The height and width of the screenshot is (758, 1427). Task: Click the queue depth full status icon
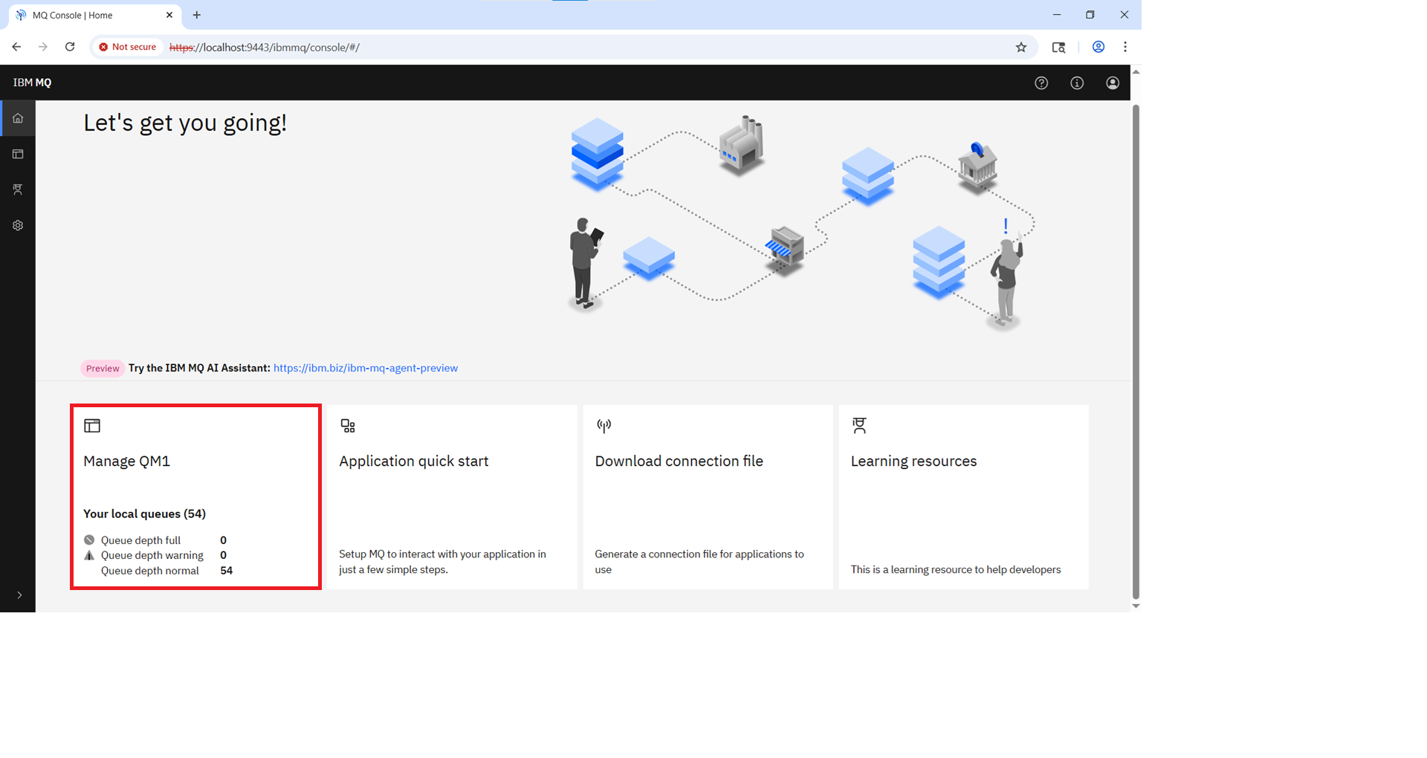pos(89,540)
